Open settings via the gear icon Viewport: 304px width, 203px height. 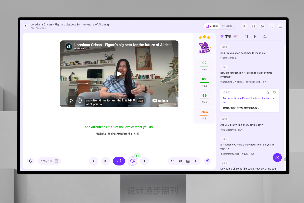tap(262, 26)
